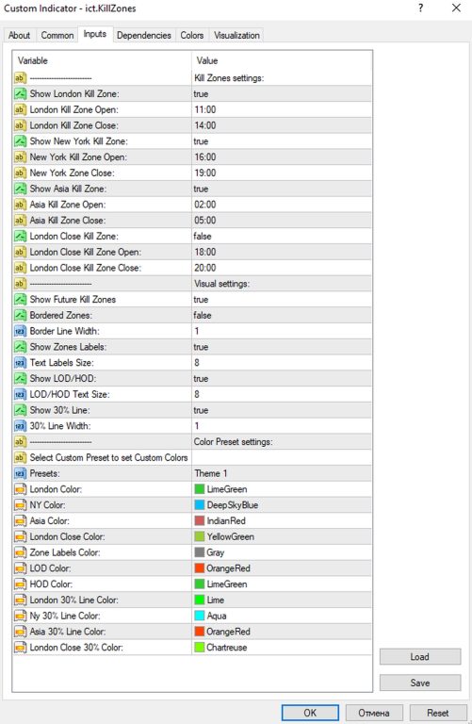472x724 pixels.
Task: Click the string icon next to London Kill Zone Open
Action: coord(21,109)
